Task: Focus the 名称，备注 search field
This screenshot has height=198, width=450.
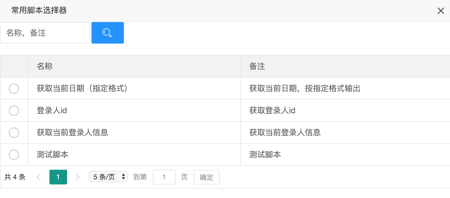Action: [x=45, y=33]
